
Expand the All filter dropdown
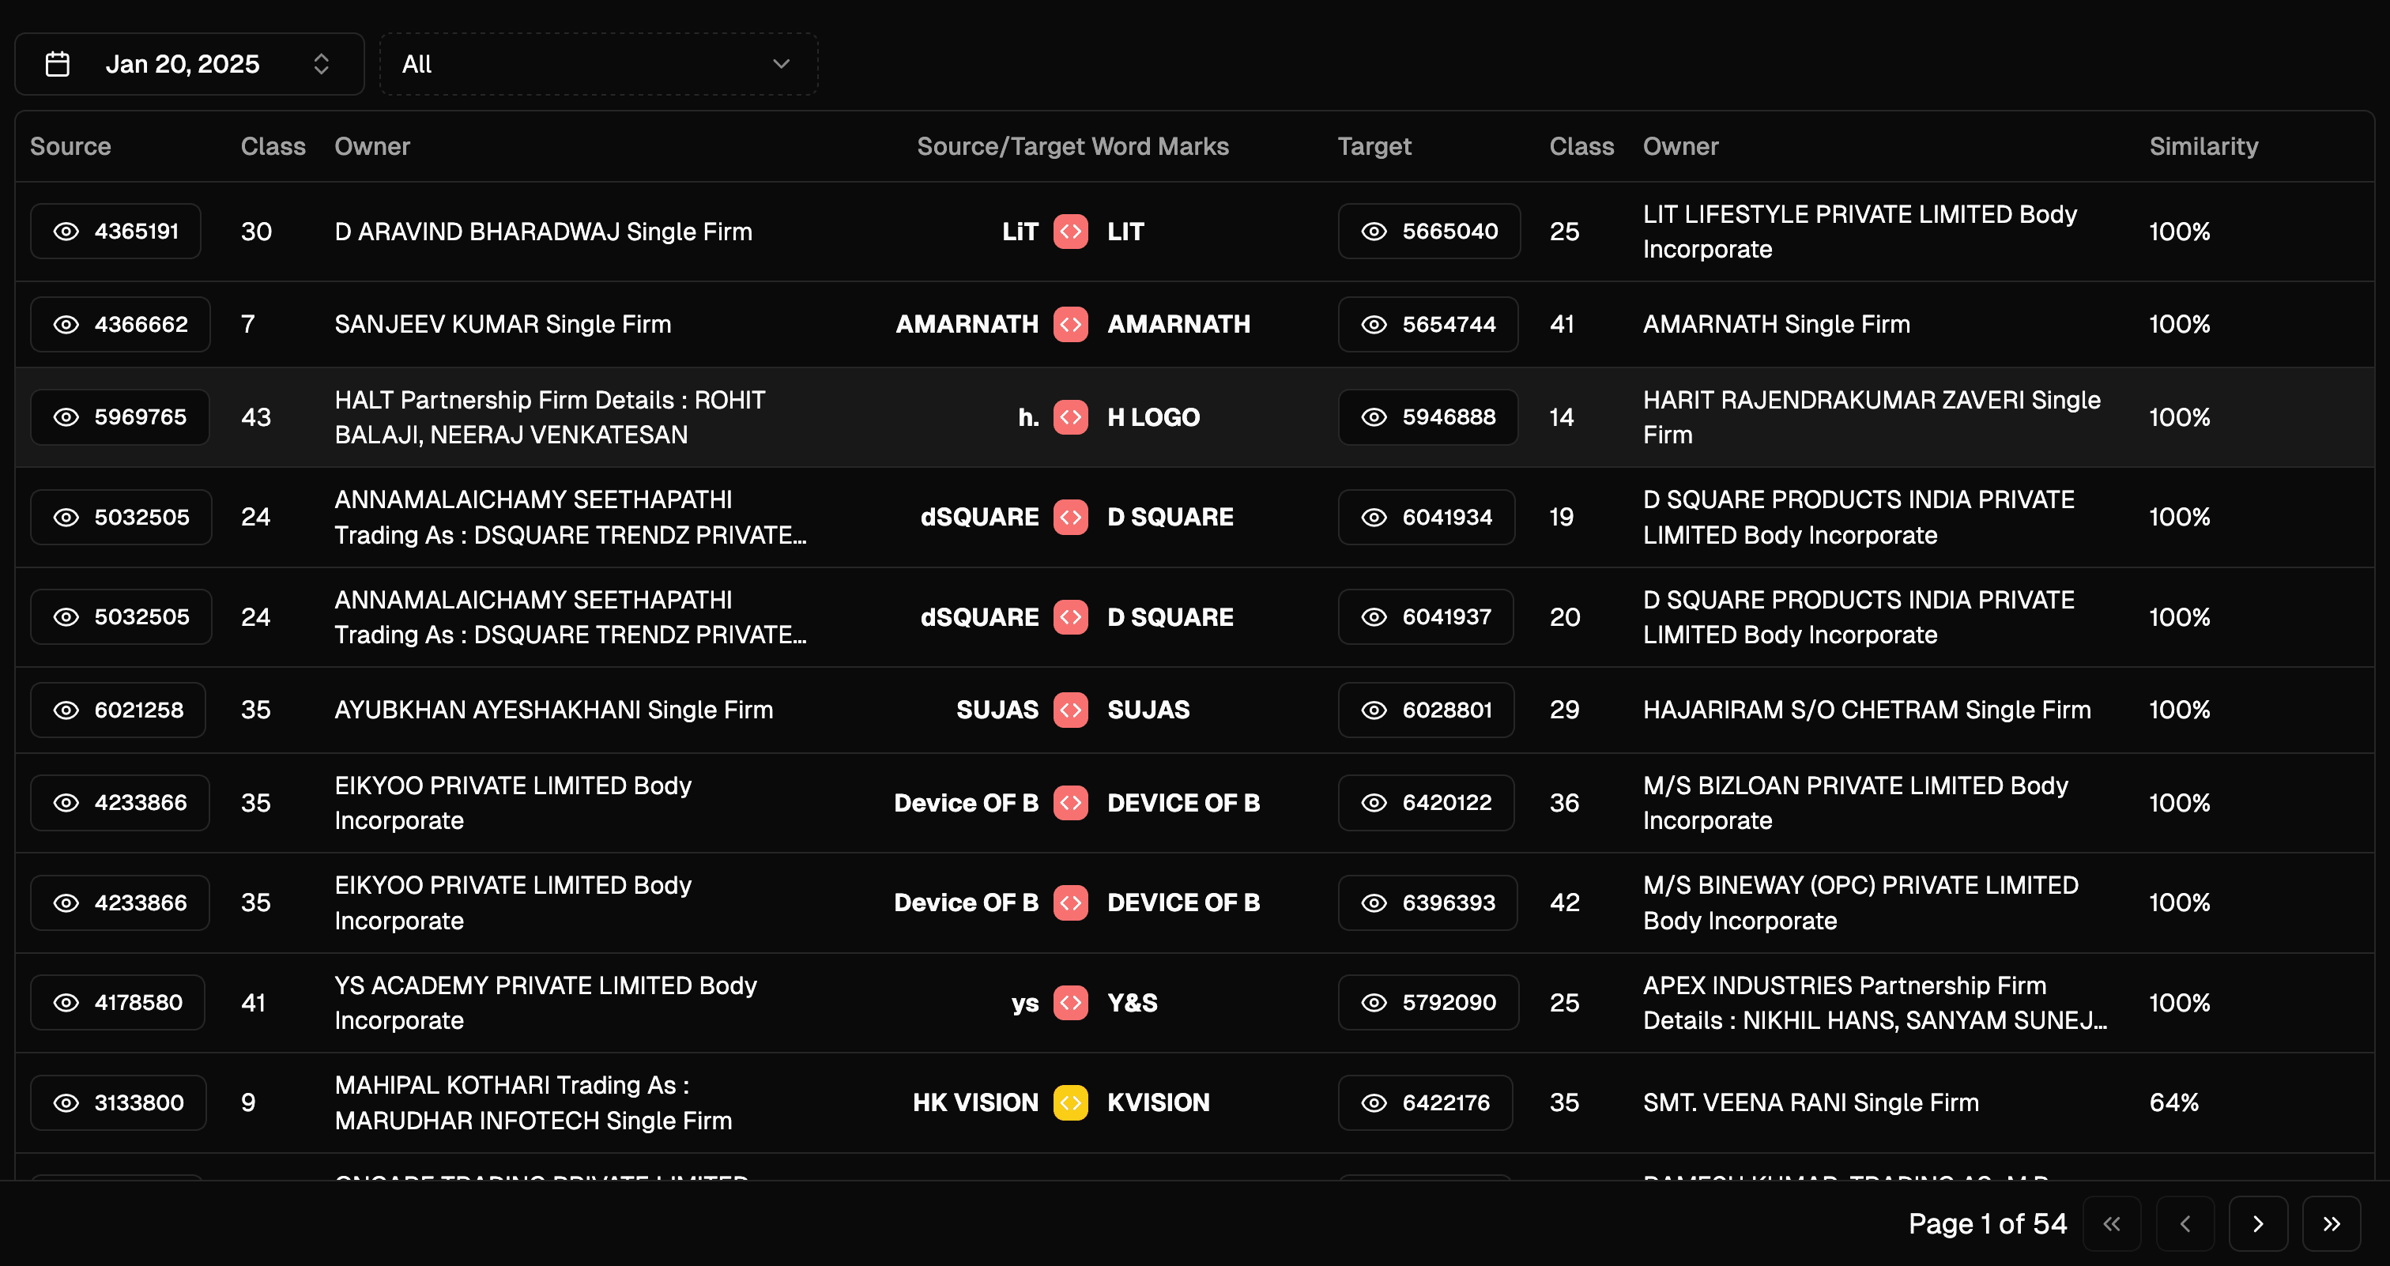597,64
